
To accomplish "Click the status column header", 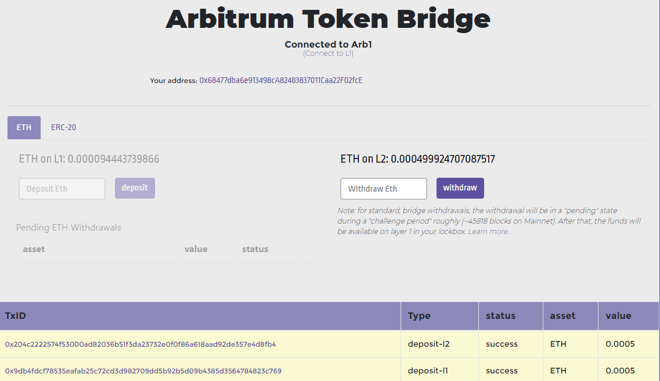I will click(499, 315).
